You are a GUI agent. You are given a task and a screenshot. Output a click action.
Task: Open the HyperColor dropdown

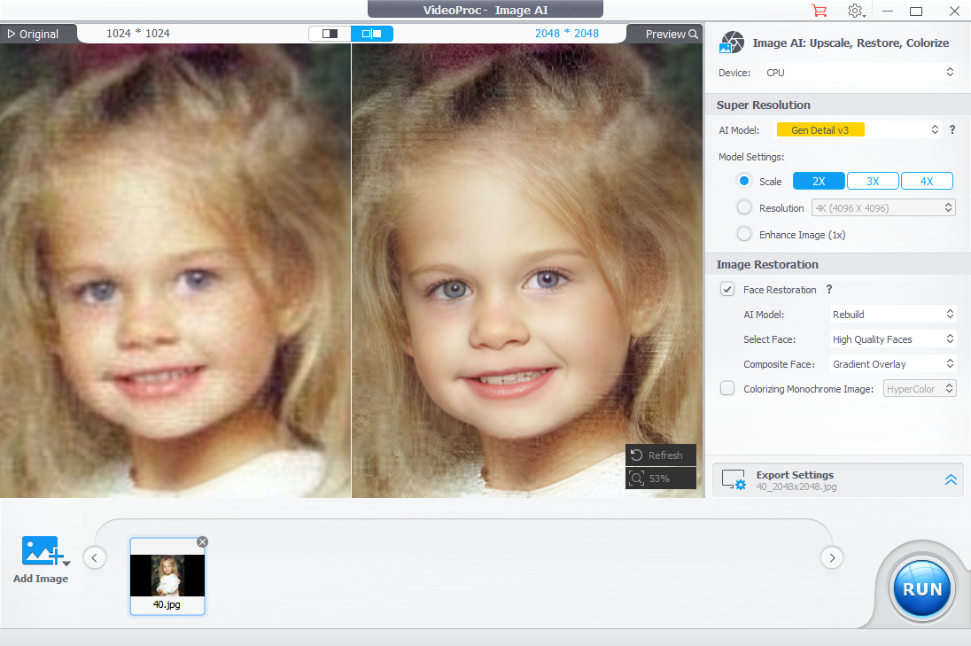click(920, 388)
